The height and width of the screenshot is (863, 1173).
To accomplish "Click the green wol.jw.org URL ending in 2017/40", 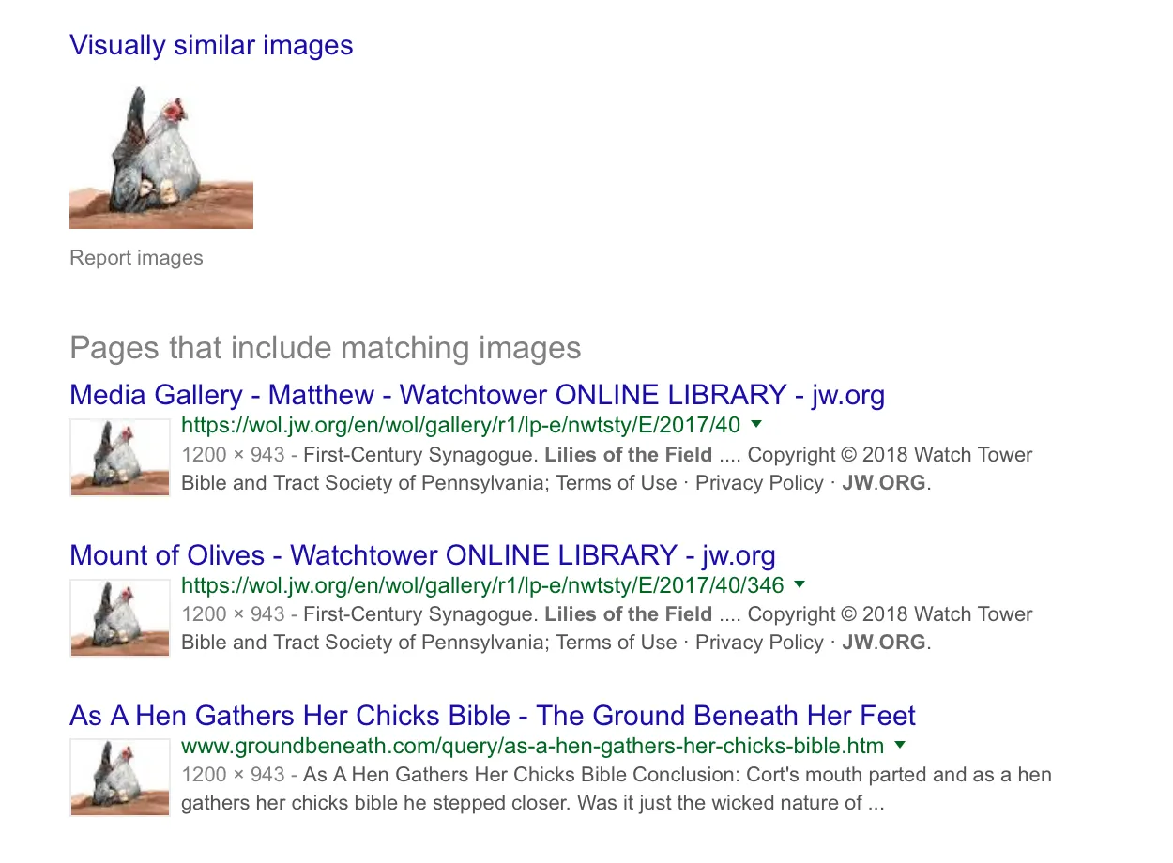I will click(x=461, y=425).
